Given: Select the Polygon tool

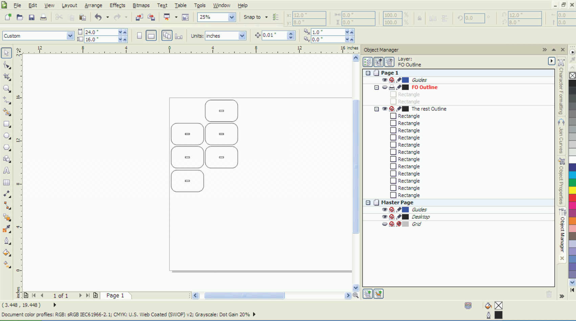Looking at the screenshot, I should (x=6, y=148).
